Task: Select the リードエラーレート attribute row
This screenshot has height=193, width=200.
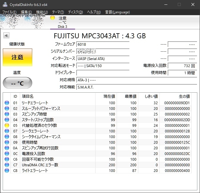Action: coord(97,103)
